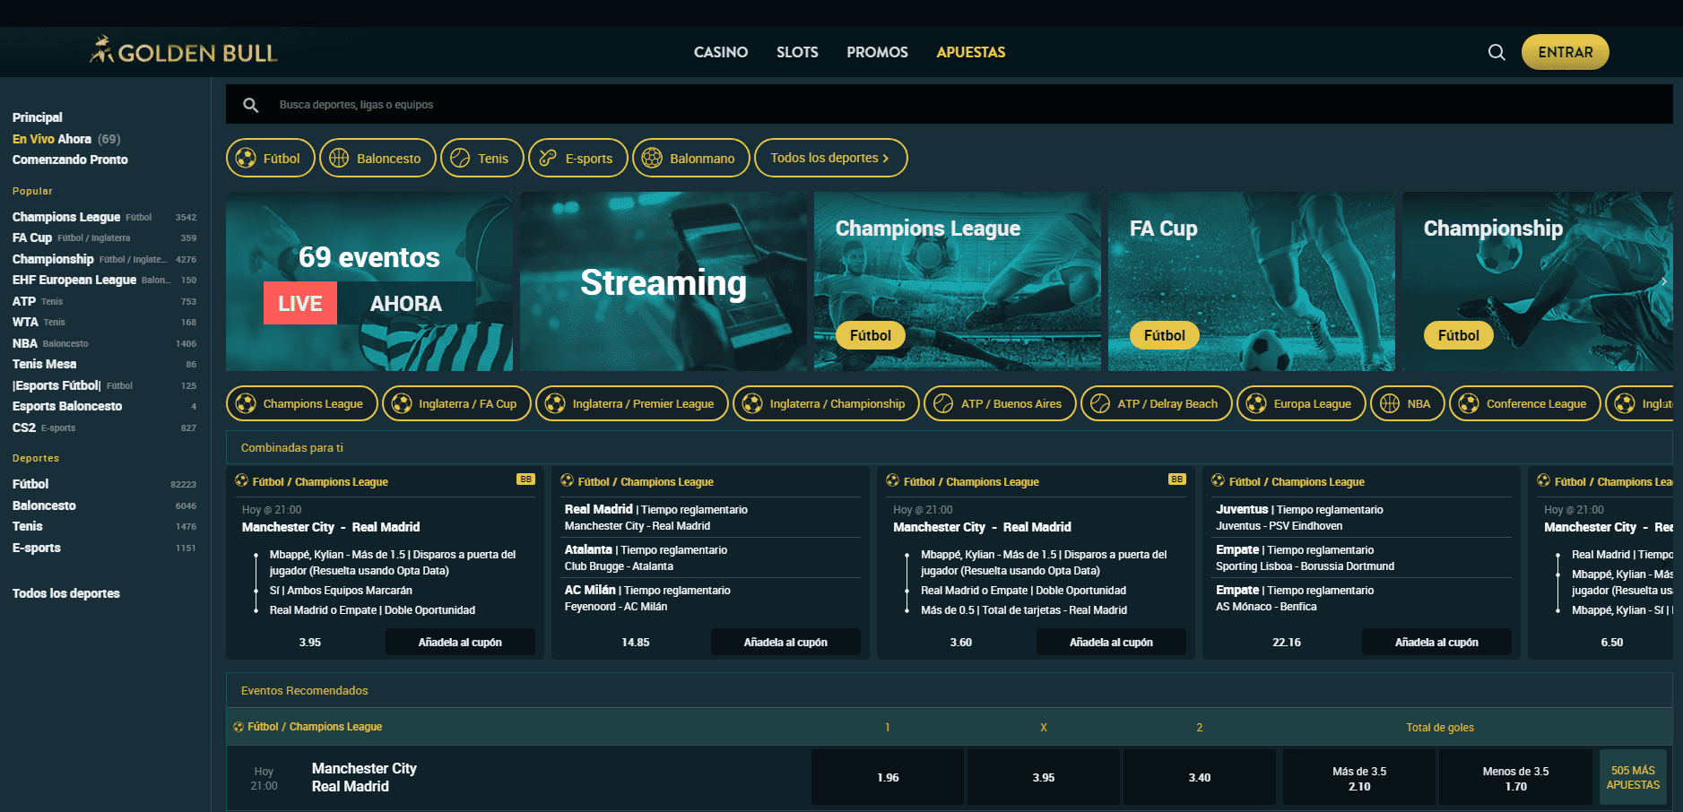Viewport: 1683px width, 812px height.
Task: Select Champions League quick league chip
Action: (301, 403)
